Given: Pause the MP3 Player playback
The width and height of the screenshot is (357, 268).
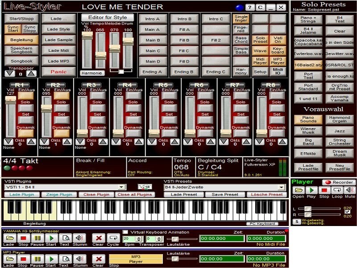Looking at the screenshot, I should point(37,259).
